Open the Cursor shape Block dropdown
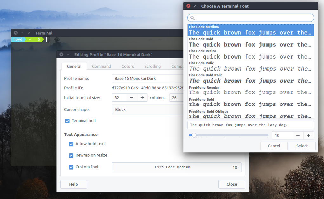Image resolution: width=324 pixels, height=199 pixels. tap(148, 109)
